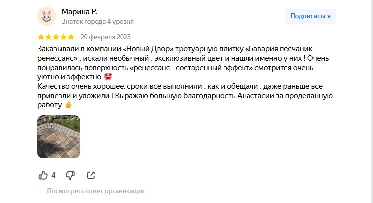Click the thumbs-up emoji after «работу»
The height and width of the screenshot is (203, 373).
click(69, 105)
